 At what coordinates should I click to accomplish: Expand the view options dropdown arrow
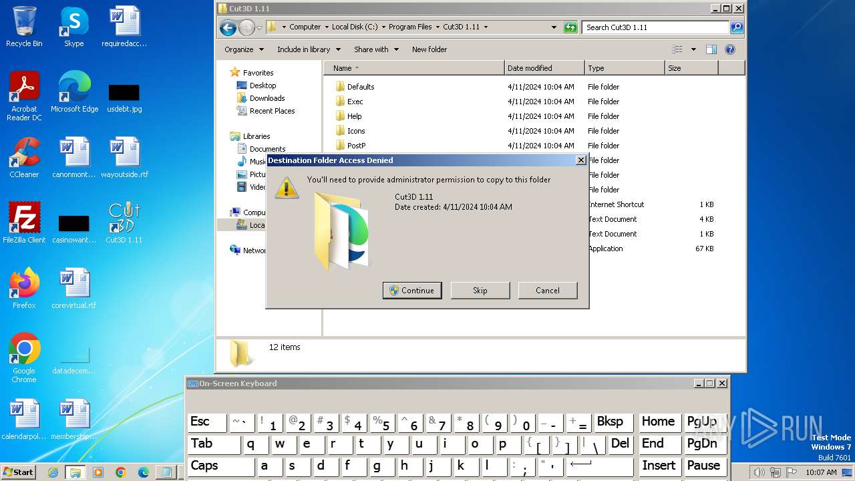pyautogui.click(x=693, y=49)
